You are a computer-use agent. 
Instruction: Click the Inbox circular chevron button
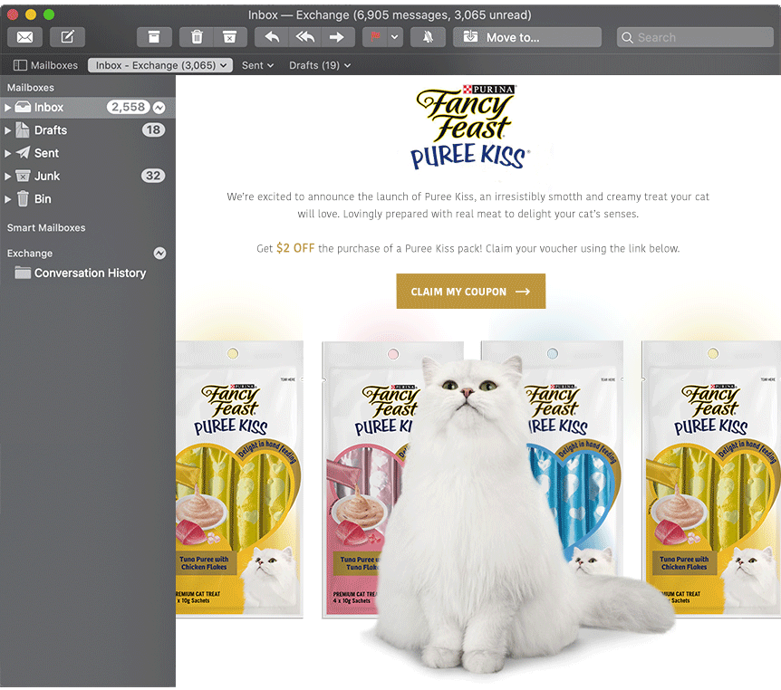pos(159,108)
